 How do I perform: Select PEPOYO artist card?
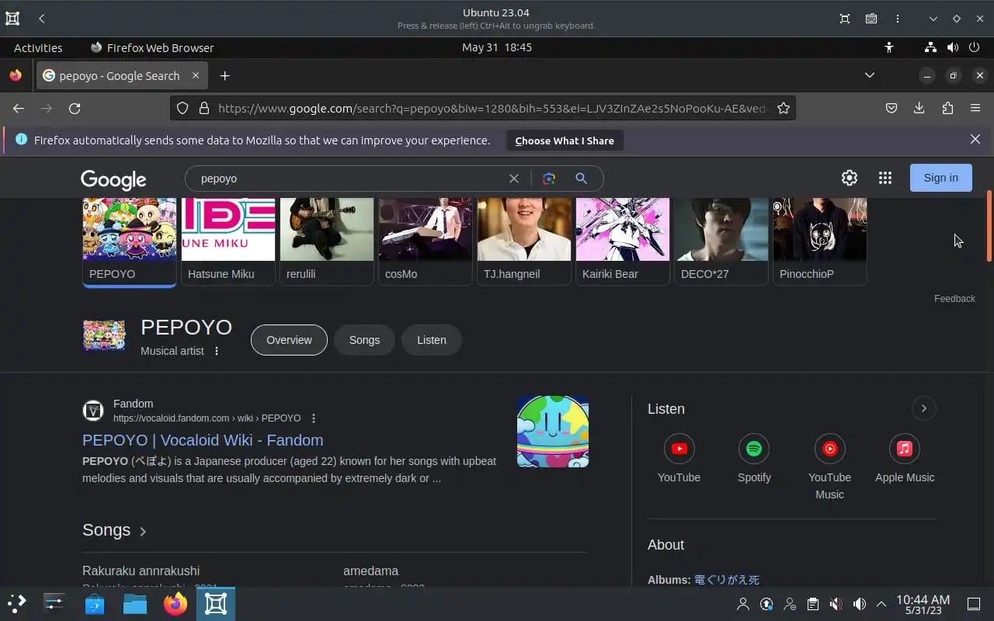point(130,241)
